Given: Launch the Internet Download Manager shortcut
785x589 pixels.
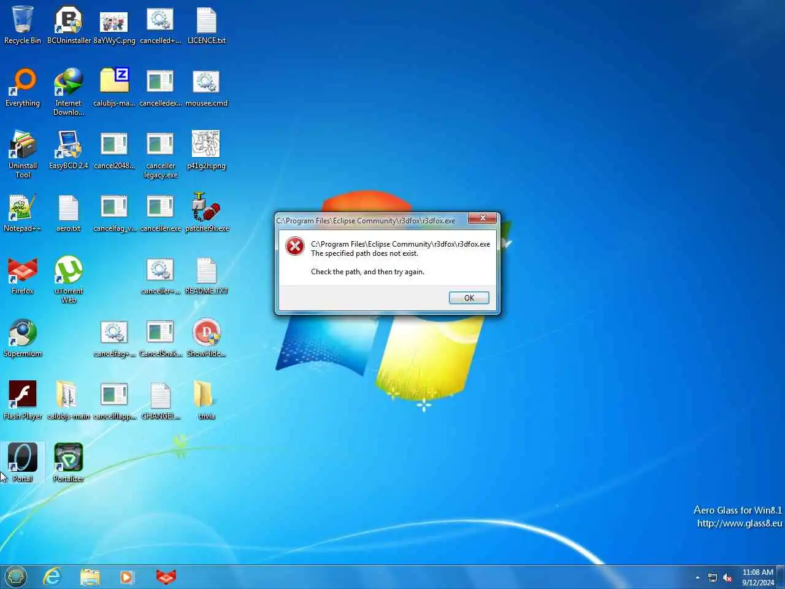Looking at the screenshot, I should [x=69, y=92].
